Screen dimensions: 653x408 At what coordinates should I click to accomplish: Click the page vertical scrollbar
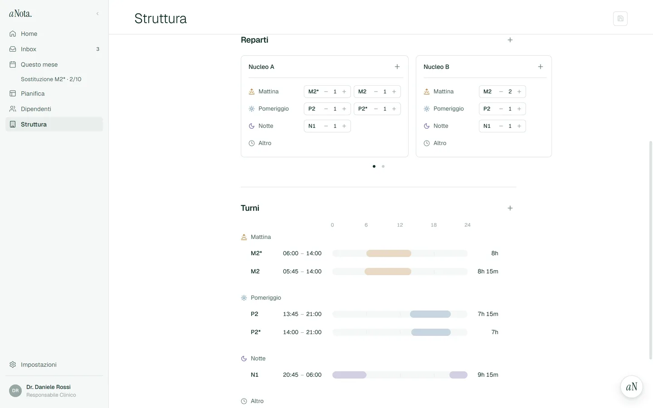click(x=651, y=250)
